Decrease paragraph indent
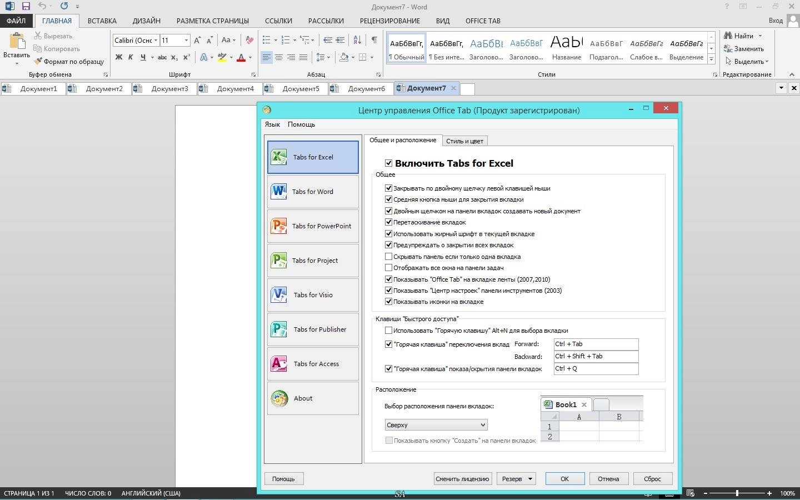800x500 pixels. click(x=328, y=40)
